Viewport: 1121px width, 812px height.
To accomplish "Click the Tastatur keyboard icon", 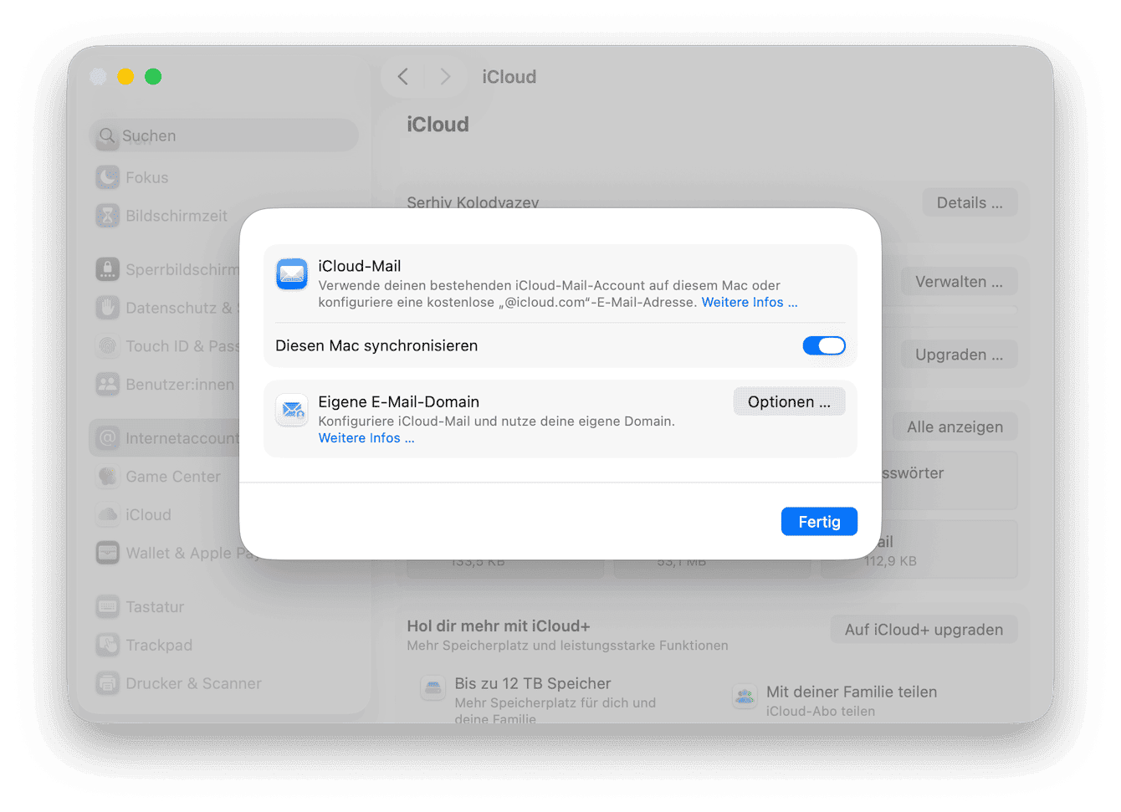I will [x=108, y=607].
